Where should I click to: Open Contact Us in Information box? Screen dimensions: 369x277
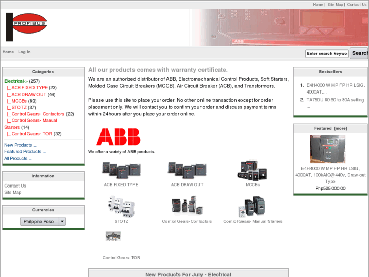(x=15, y=186)
